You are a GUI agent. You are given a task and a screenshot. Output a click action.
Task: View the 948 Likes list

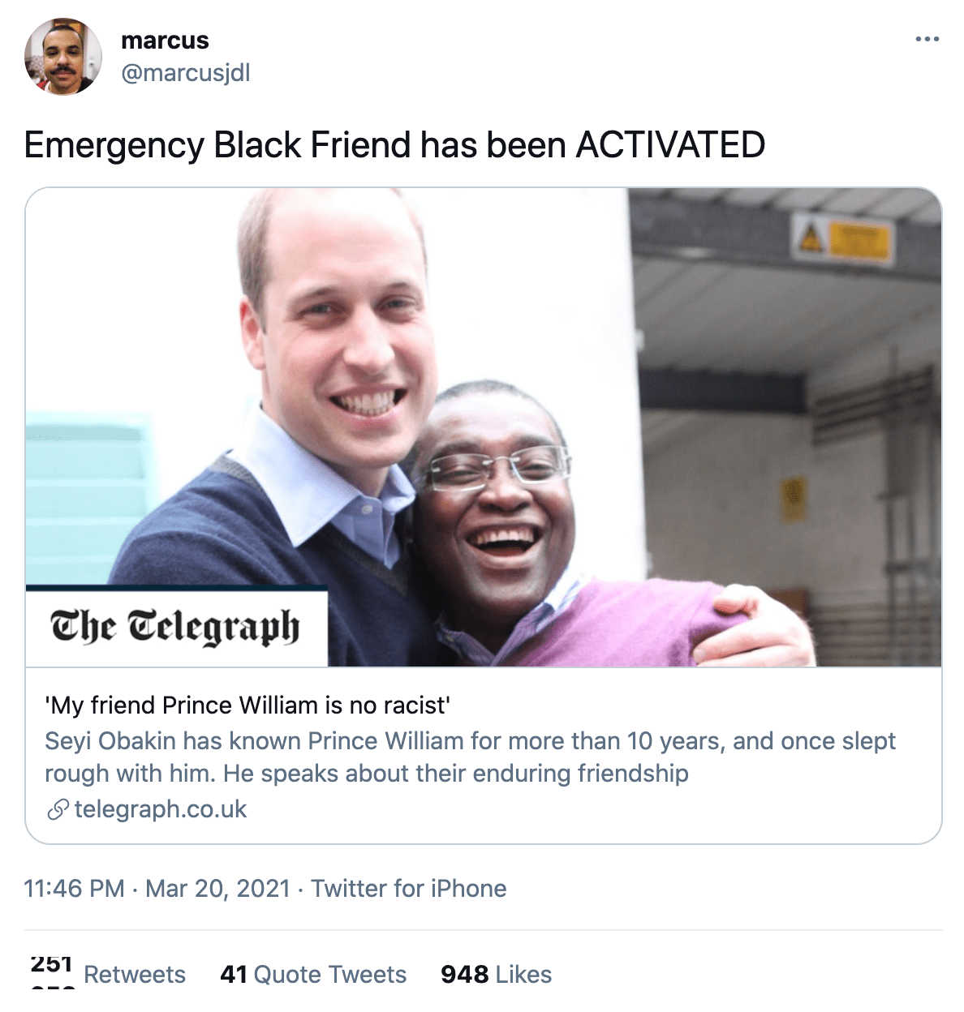click(x=497, y=974)
